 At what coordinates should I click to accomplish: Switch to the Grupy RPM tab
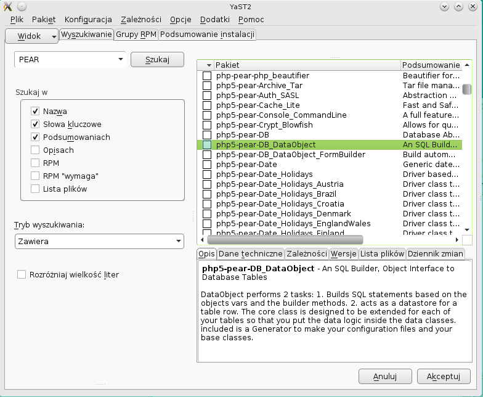tap(136, 35)
